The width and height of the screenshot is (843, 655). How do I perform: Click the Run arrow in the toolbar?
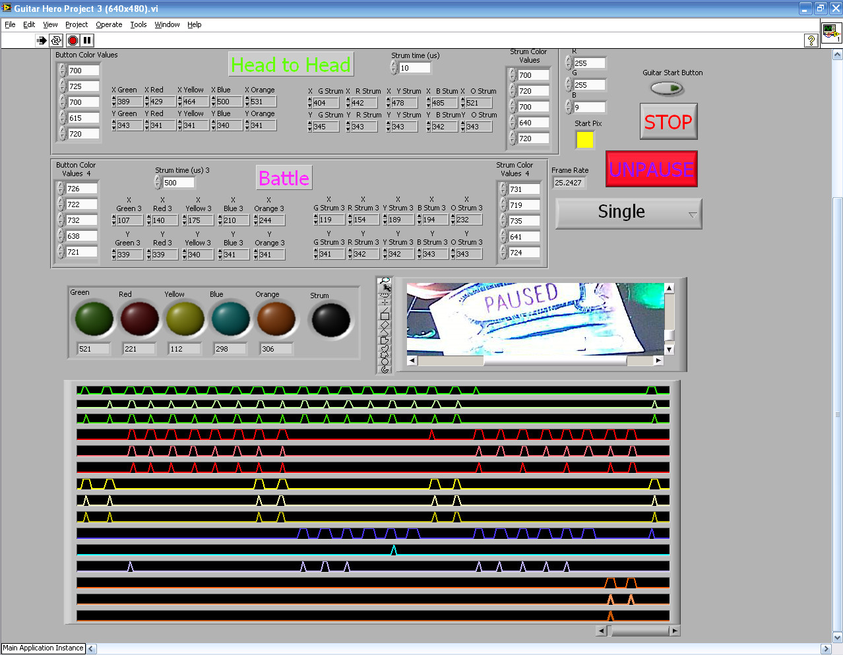click(x=42, y=40)
